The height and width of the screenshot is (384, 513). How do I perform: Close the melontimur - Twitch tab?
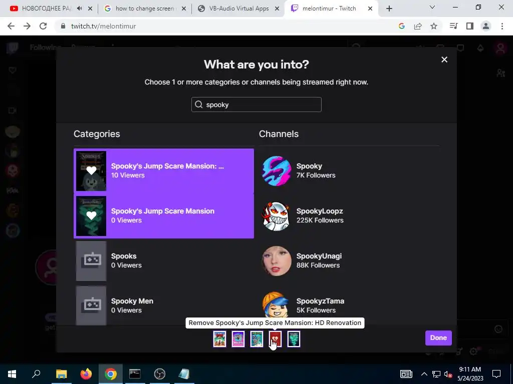[370, 8]
